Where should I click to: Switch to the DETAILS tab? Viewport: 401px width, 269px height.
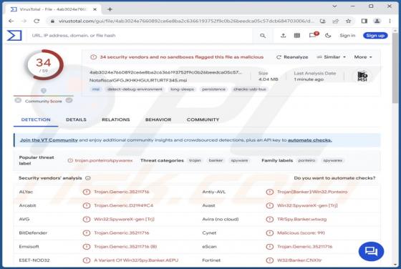[x=76, y=119]
